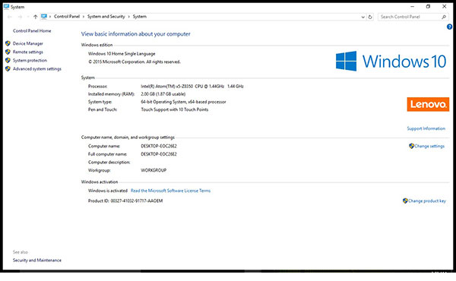Click the computer icon in address bar

coord(44,17)
